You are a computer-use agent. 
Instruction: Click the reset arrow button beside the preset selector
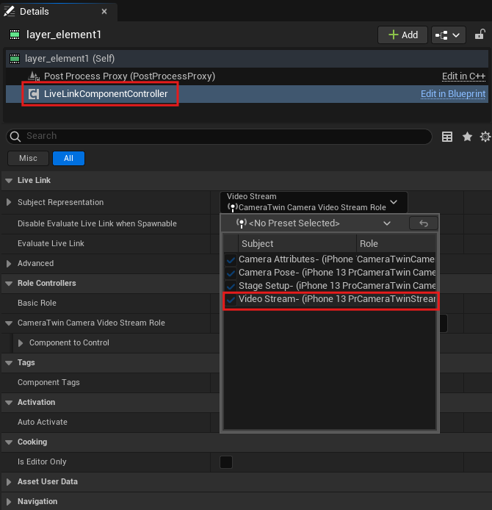pos(423,223)
